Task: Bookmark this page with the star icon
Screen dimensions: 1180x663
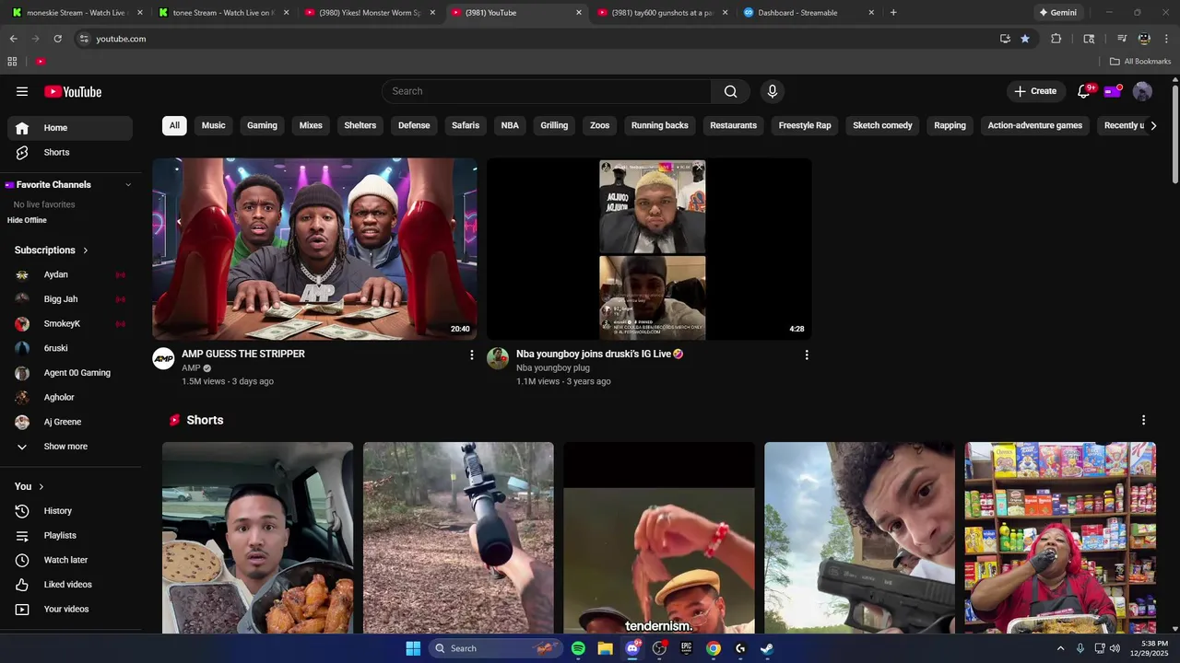Action: pos(1025,39)
